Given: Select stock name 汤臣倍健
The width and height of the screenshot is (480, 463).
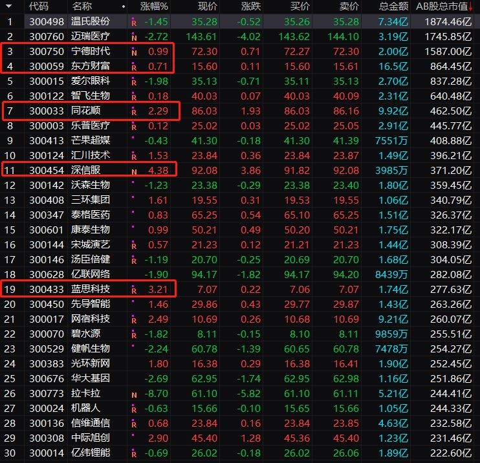Looking at the screenshot, I should pos(91,259).
